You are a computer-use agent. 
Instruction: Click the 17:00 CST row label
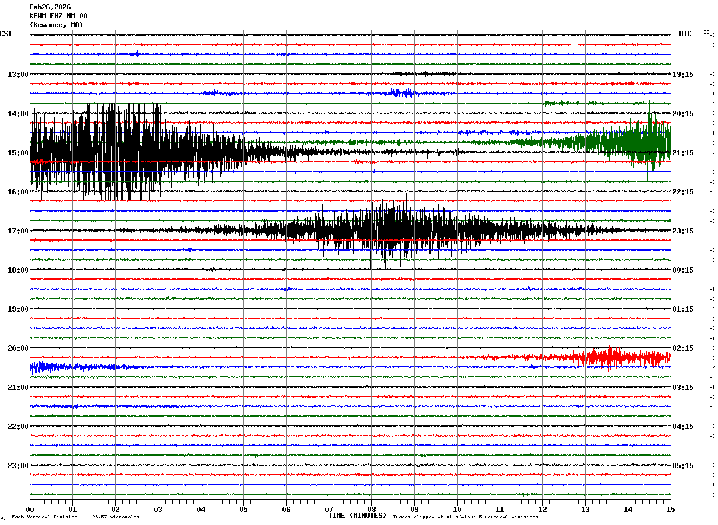click(x=18, y=231)
